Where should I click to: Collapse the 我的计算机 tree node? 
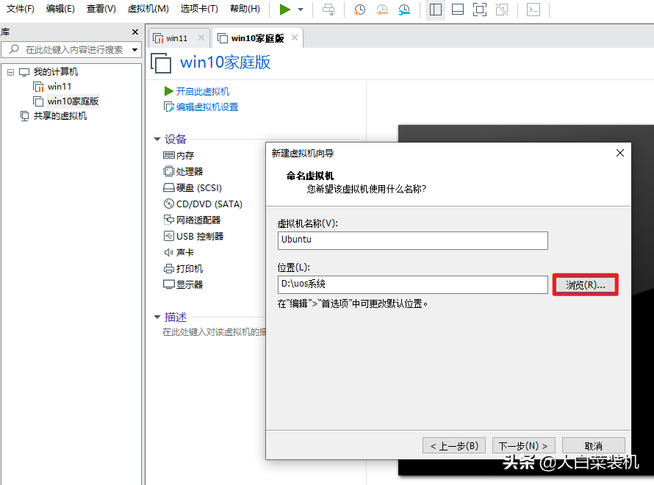pyautogui.click(x=11, y=72)
